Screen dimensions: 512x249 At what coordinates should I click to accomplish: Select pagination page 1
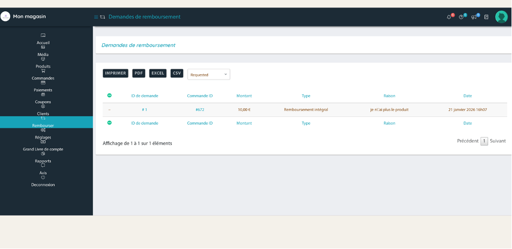coord(484,141)
